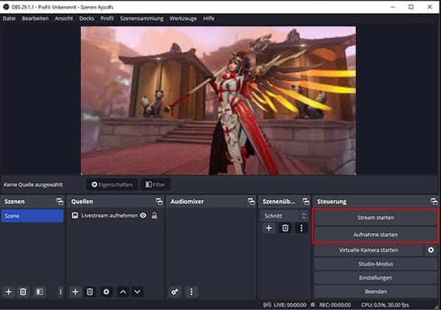This screenshot has width=441, height=310.
Task: Add a new scene with plus icon
Action: click(x=9, y=292)
